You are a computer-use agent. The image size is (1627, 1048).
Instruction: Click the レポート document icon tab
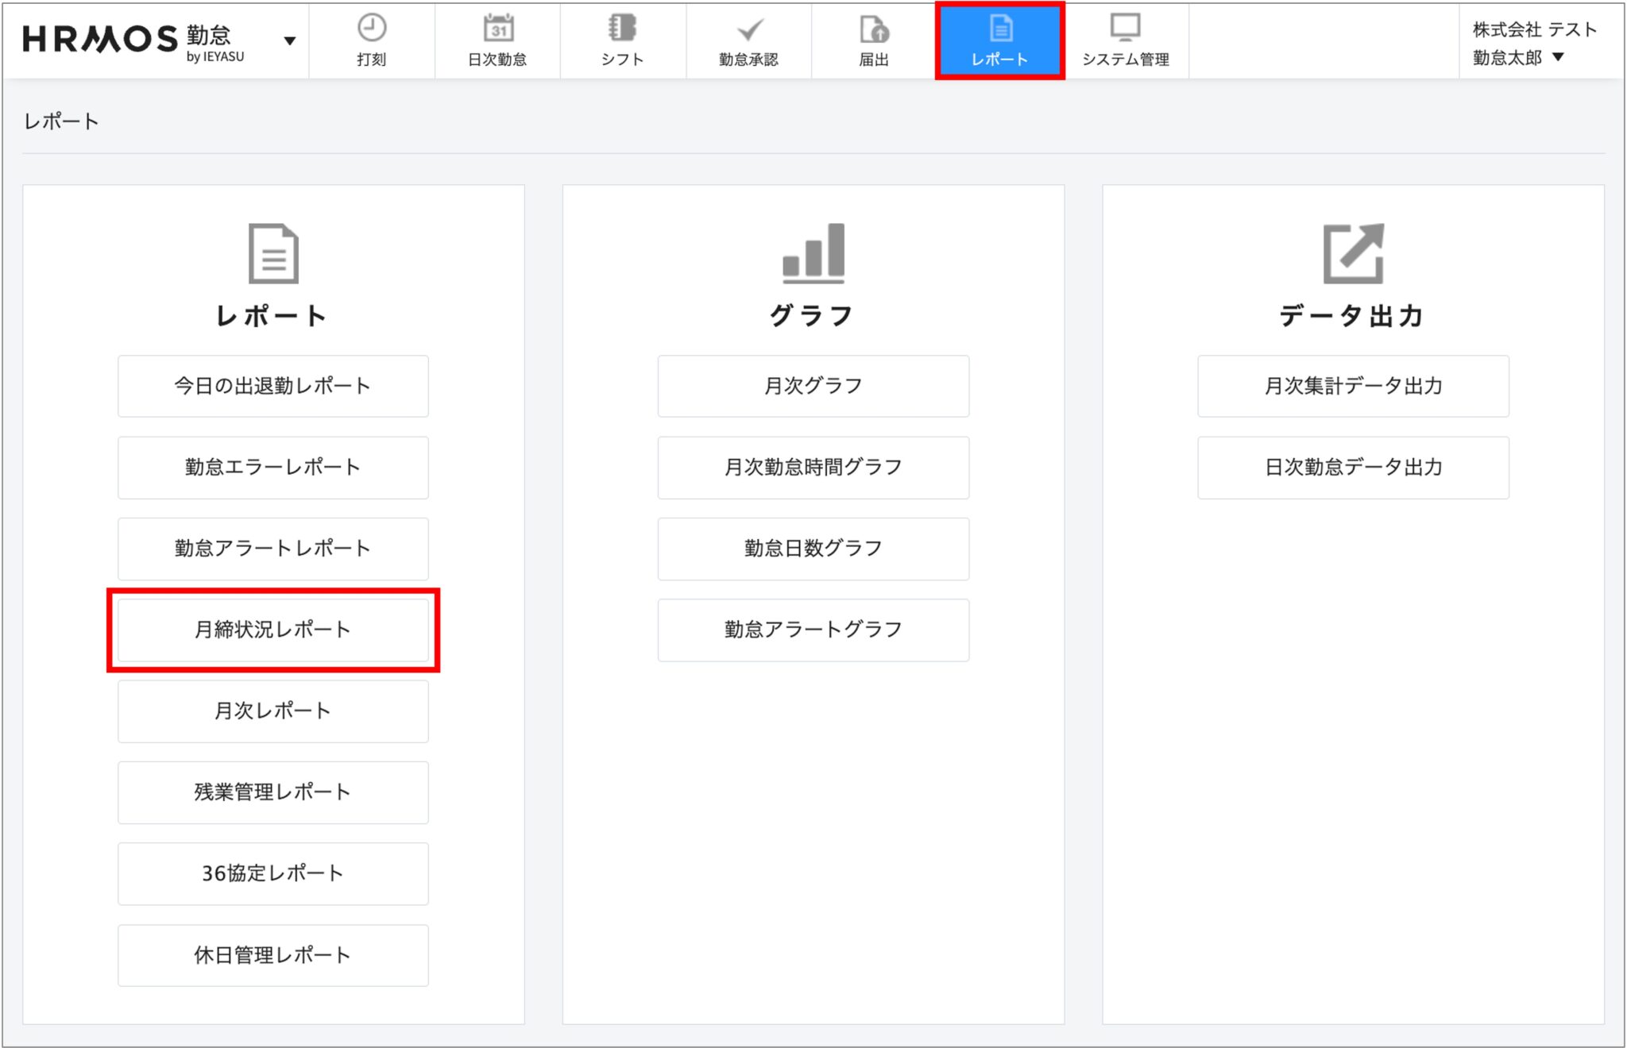(1000, 41)
